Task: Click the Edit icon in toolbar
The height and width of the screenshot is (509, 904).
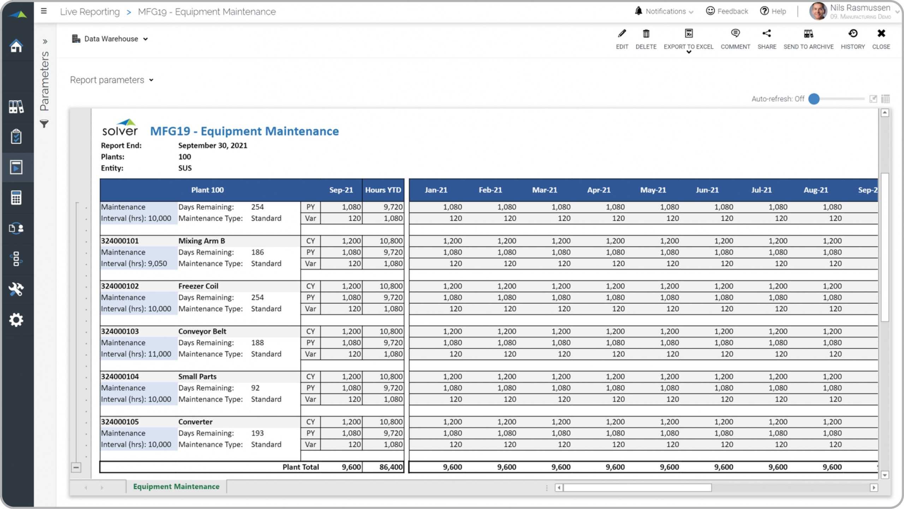Action: [621, 33]
